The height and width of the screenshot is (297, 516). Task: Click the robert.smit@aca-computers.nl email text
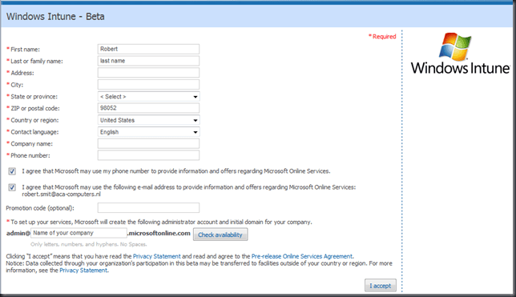coord(61,194)
